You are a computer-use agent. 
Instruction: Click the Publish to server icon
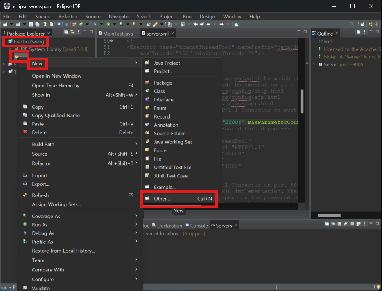coord(358,224)
